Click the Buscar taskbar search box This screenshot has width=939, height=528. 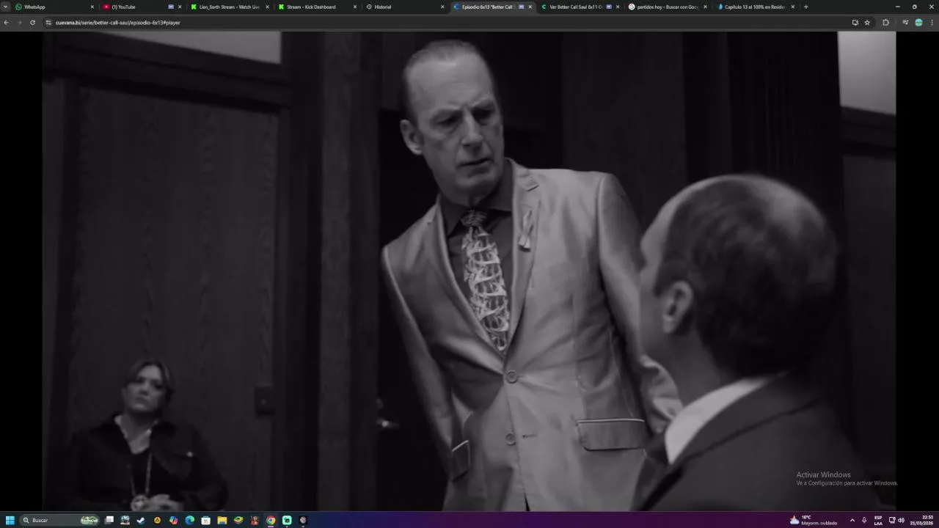coord(60,520)
